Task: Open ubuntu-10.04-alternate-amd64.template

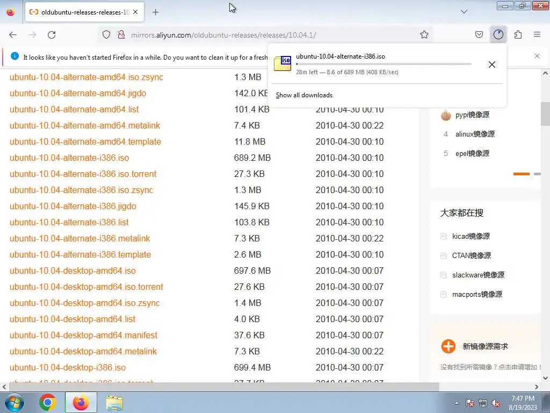Action: click(85, 142)
